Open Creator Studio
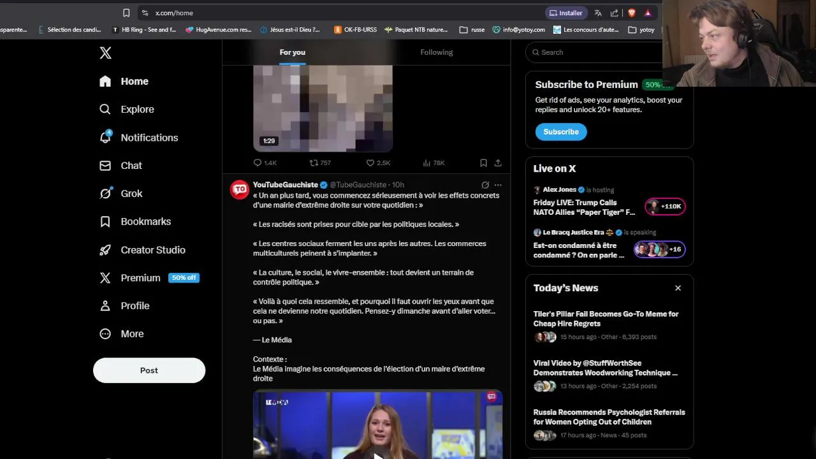 pos(143,250)
